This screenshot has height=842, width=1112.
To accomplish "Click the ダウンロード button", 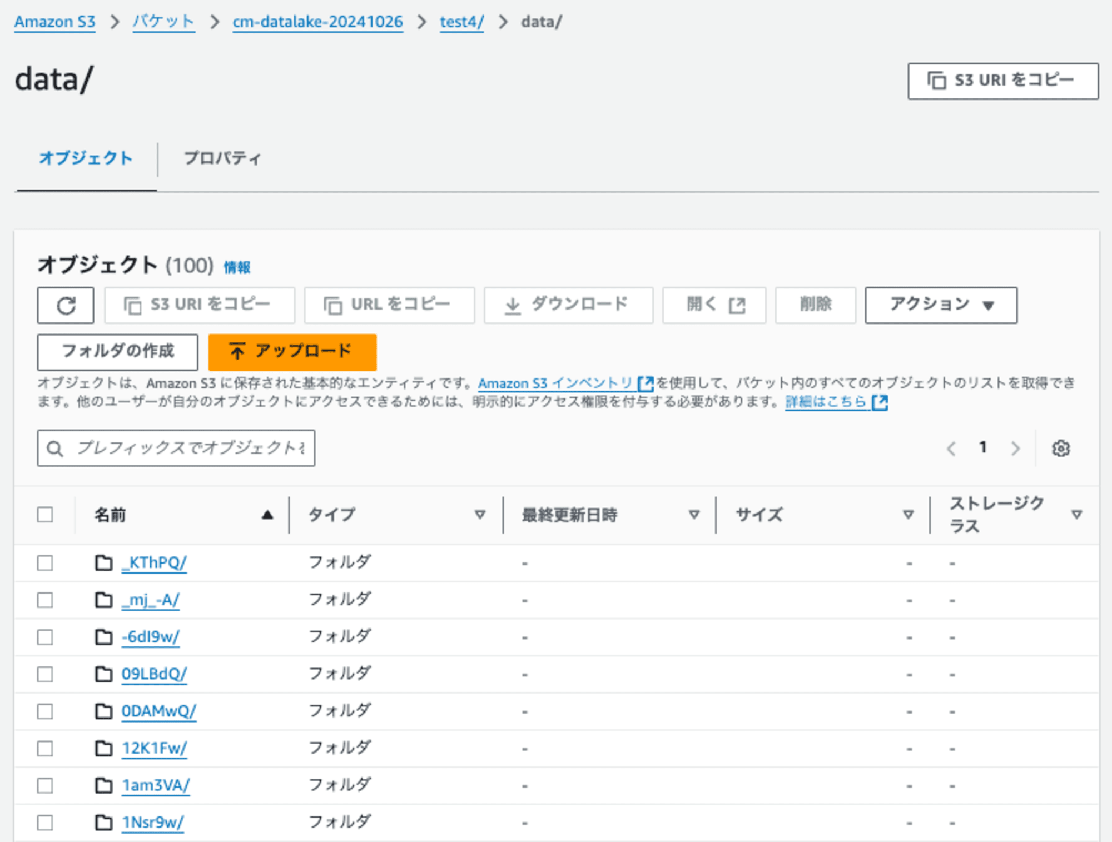I will pos(568,305).
